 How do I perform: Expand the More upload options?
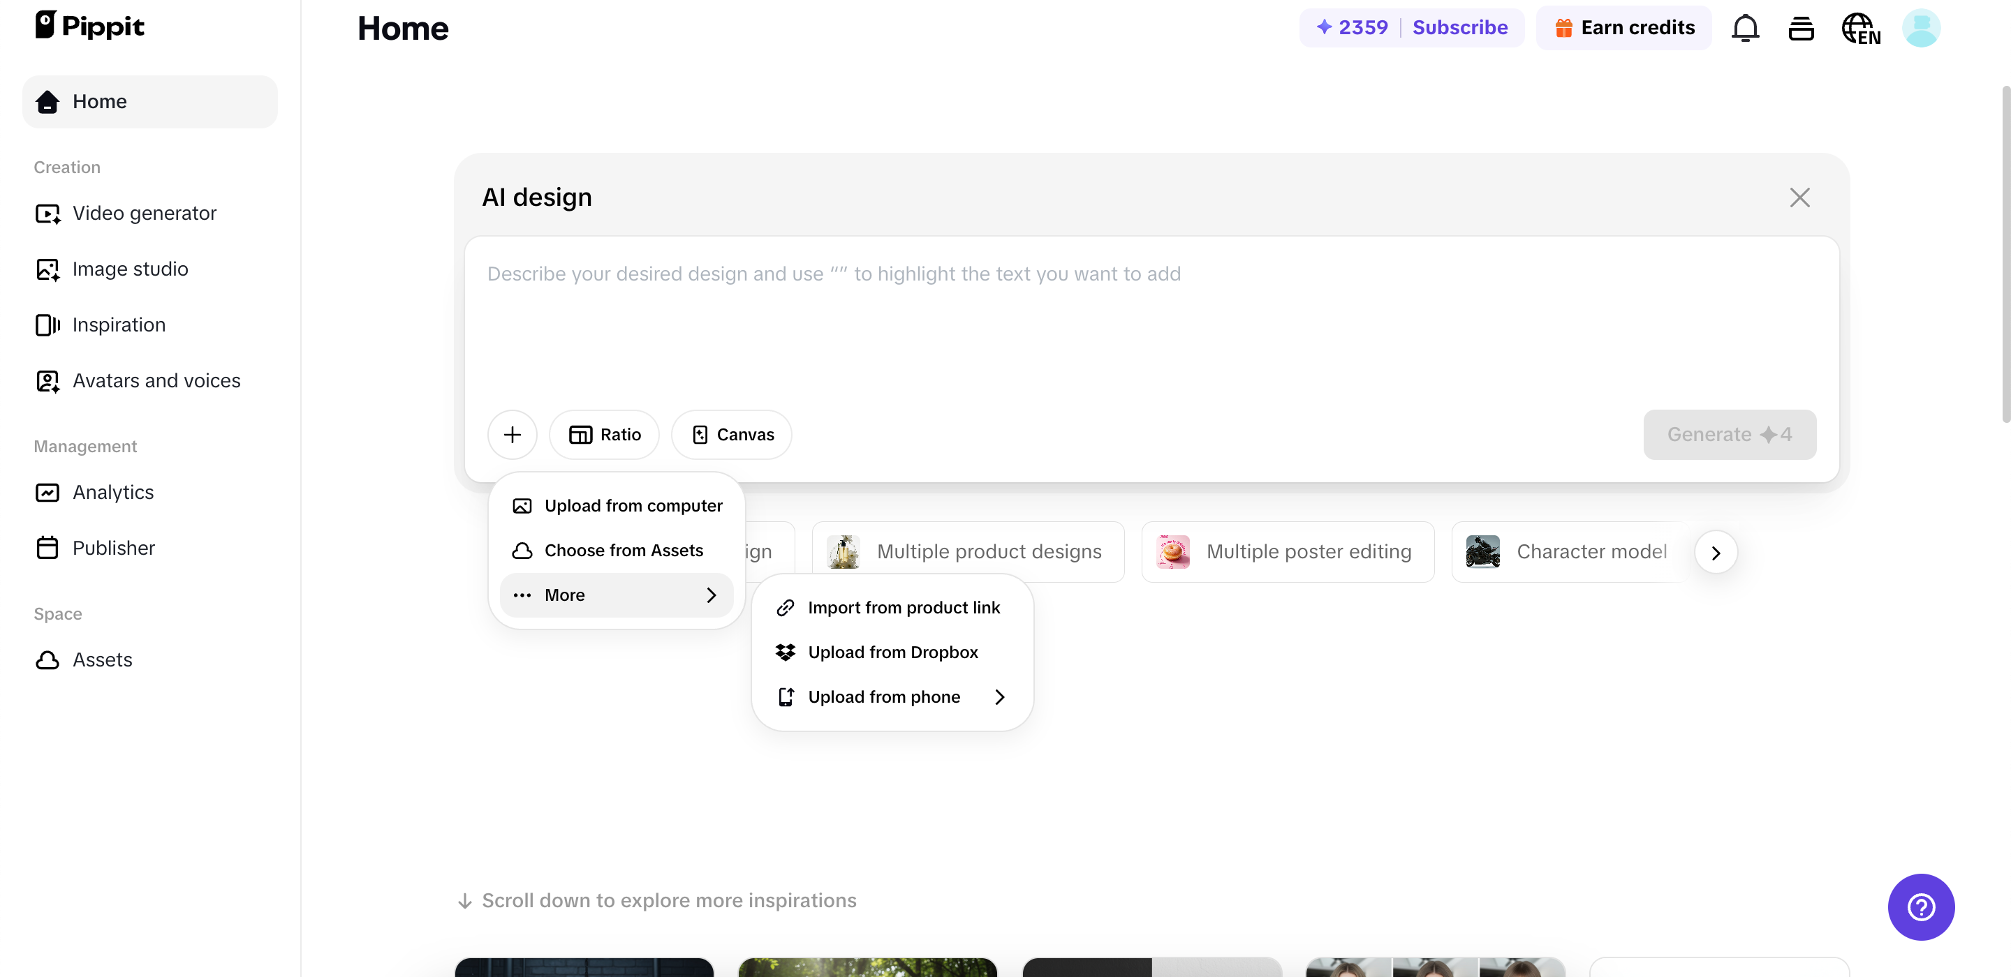pos(616,595)
